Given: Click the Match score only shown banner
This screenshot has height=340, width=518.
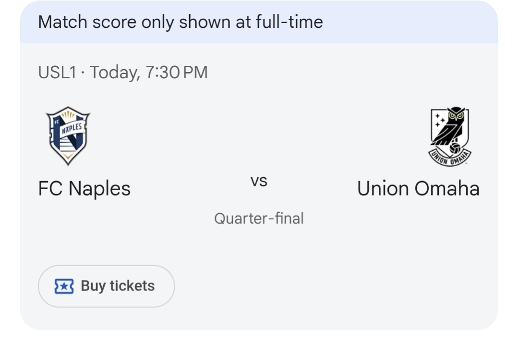Looking at the screenshot, I should coord(180,22).
